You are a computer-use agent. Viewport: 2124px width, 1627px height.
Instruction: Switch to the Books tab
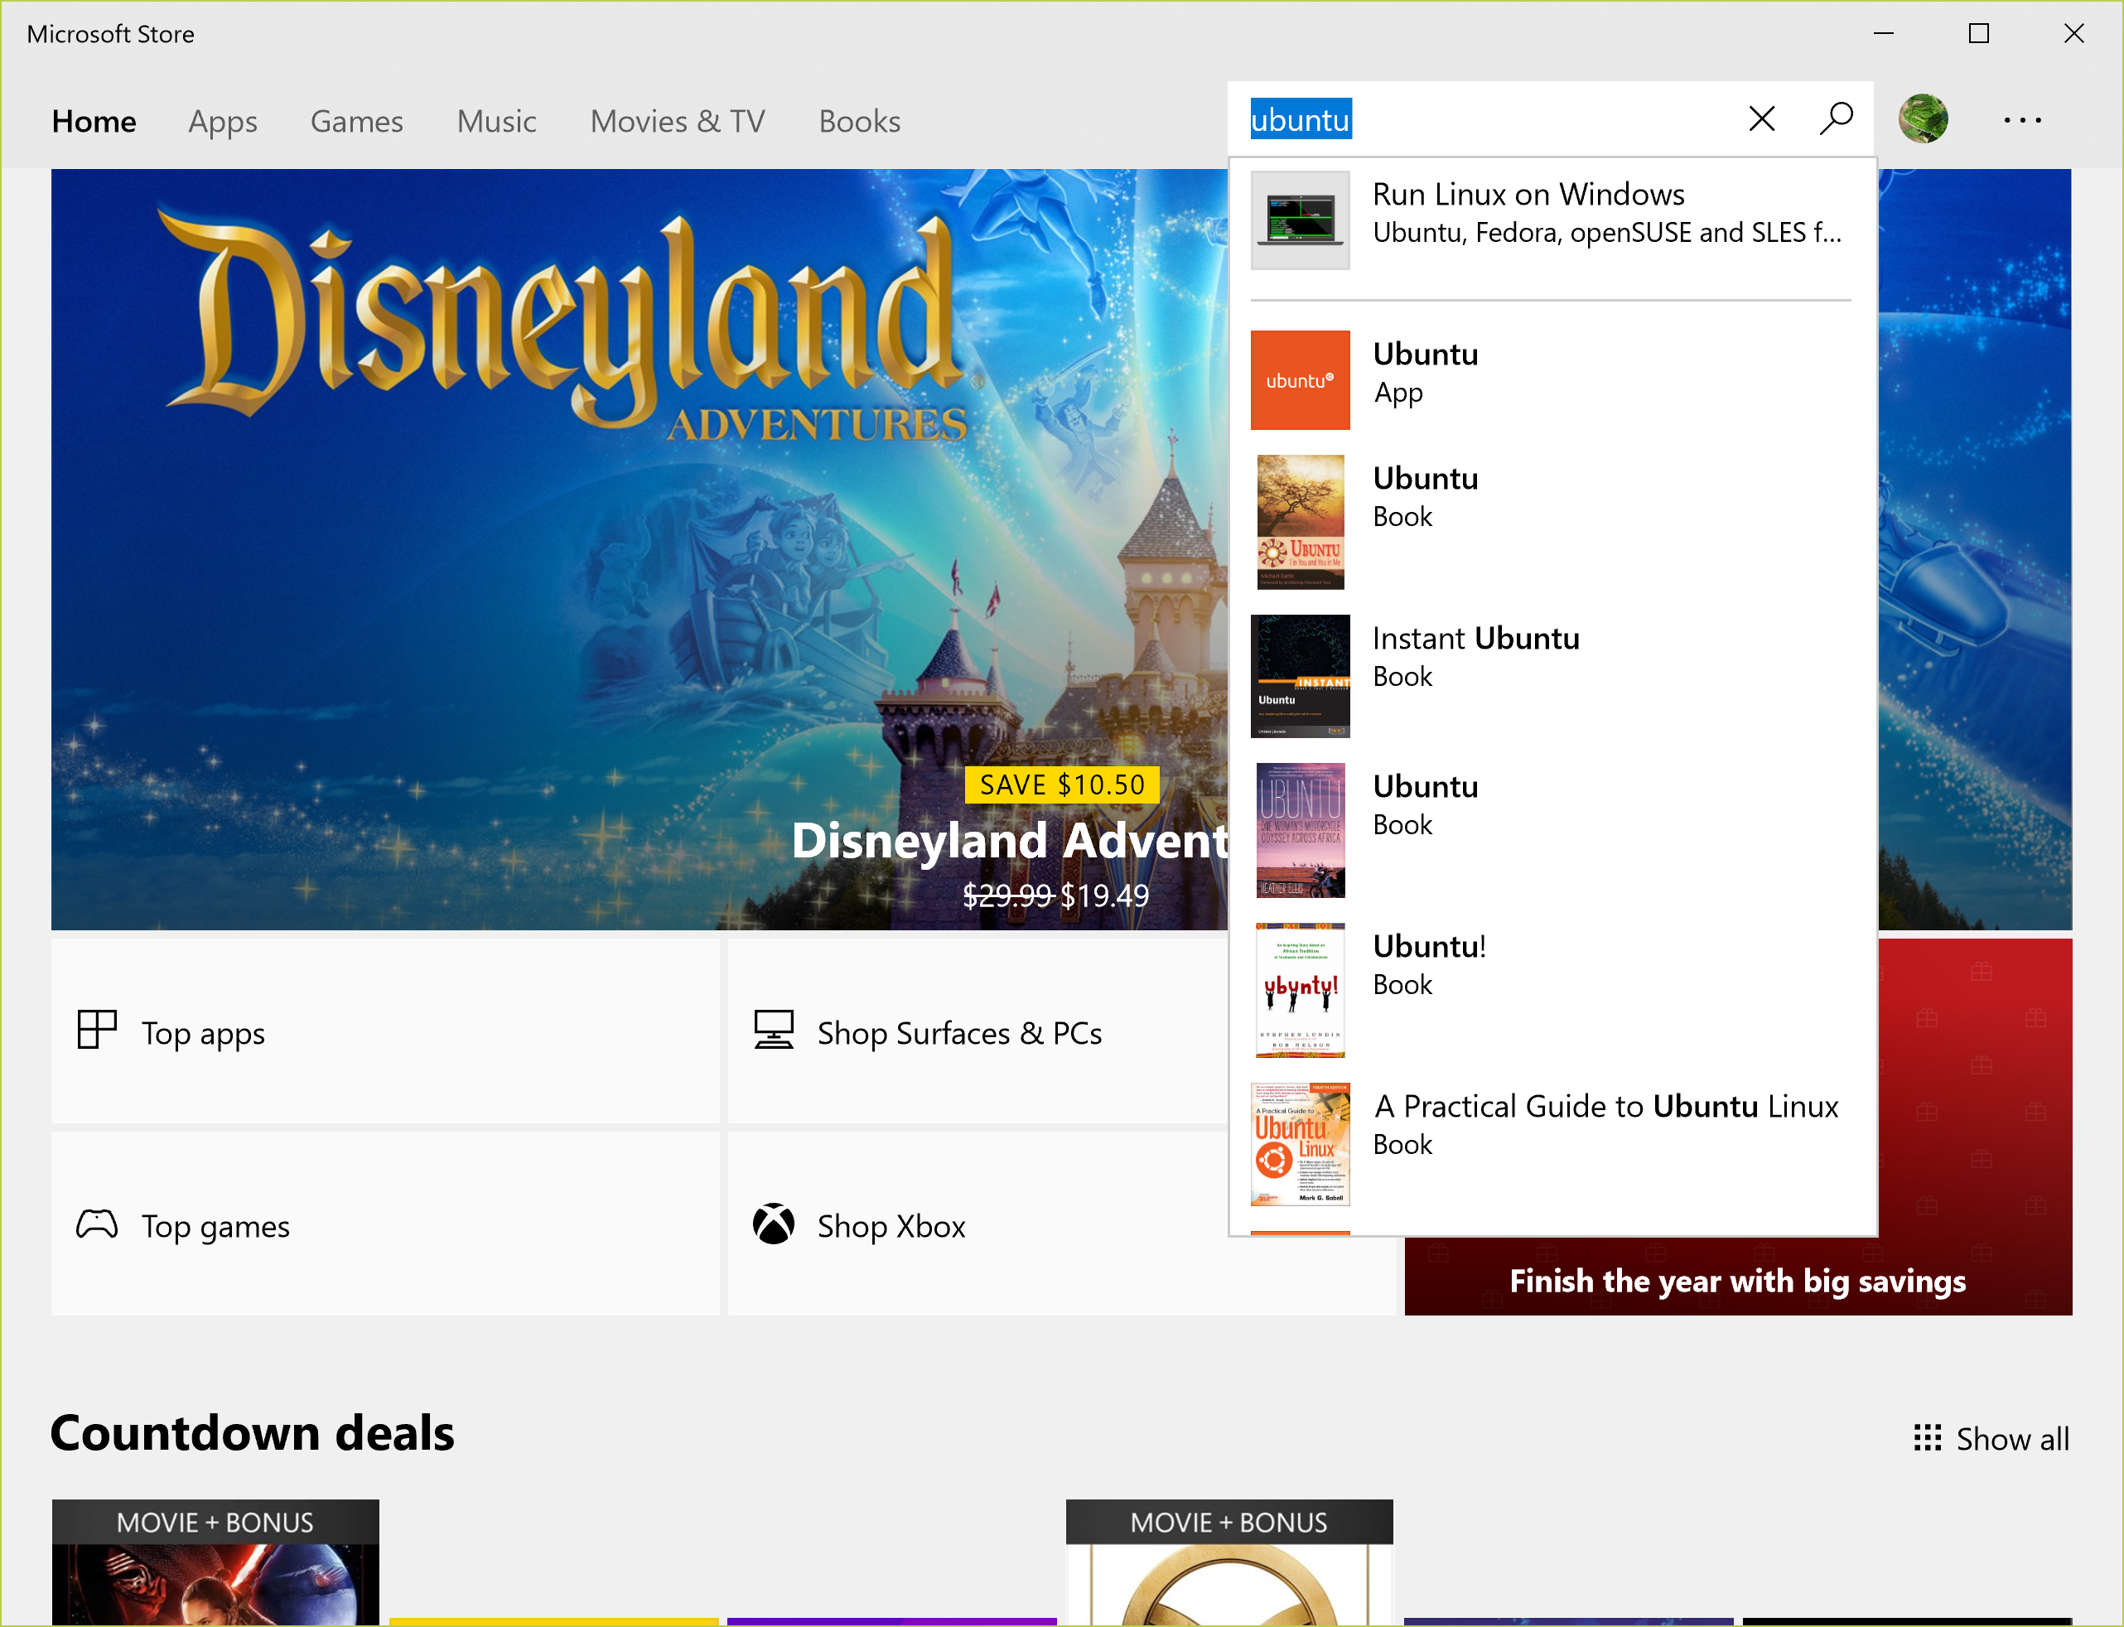click(x=859, y=121)
